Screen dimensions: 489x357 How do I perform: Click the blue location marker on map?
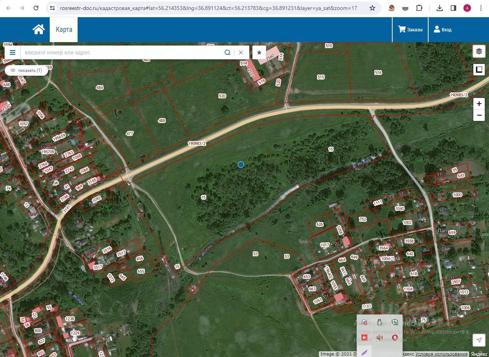pyautogui.click(x=241, y=165)
